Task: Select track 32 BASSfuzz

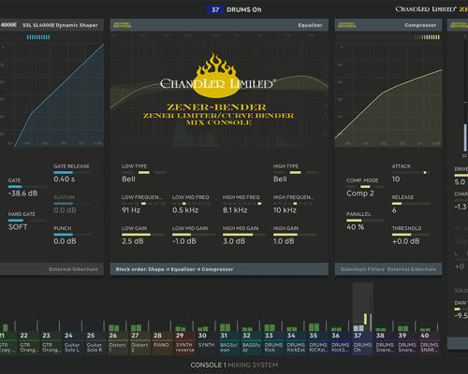Action: click(x=252, y=343)
